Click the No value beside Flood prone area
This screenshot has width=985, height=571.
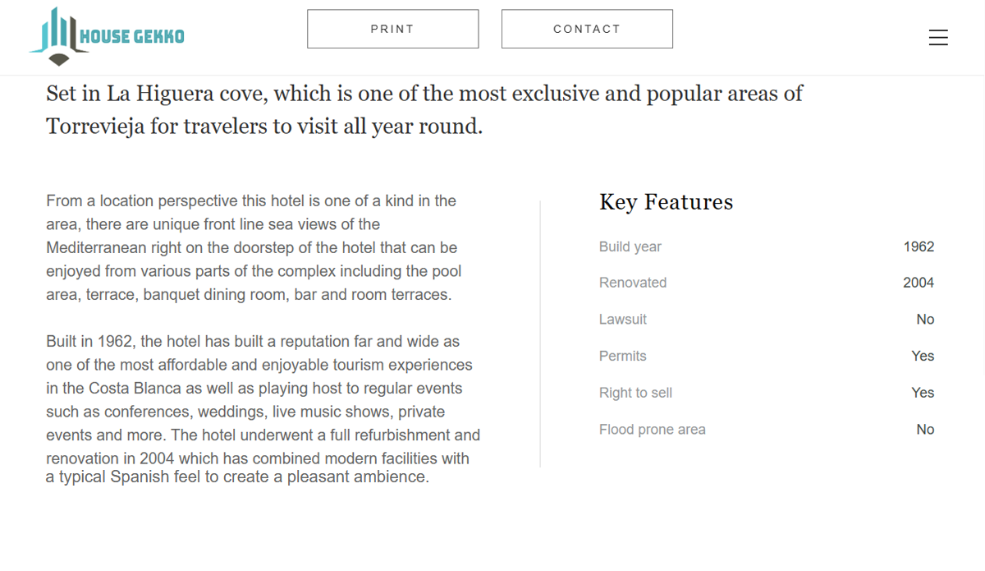(x=925, y=430)
